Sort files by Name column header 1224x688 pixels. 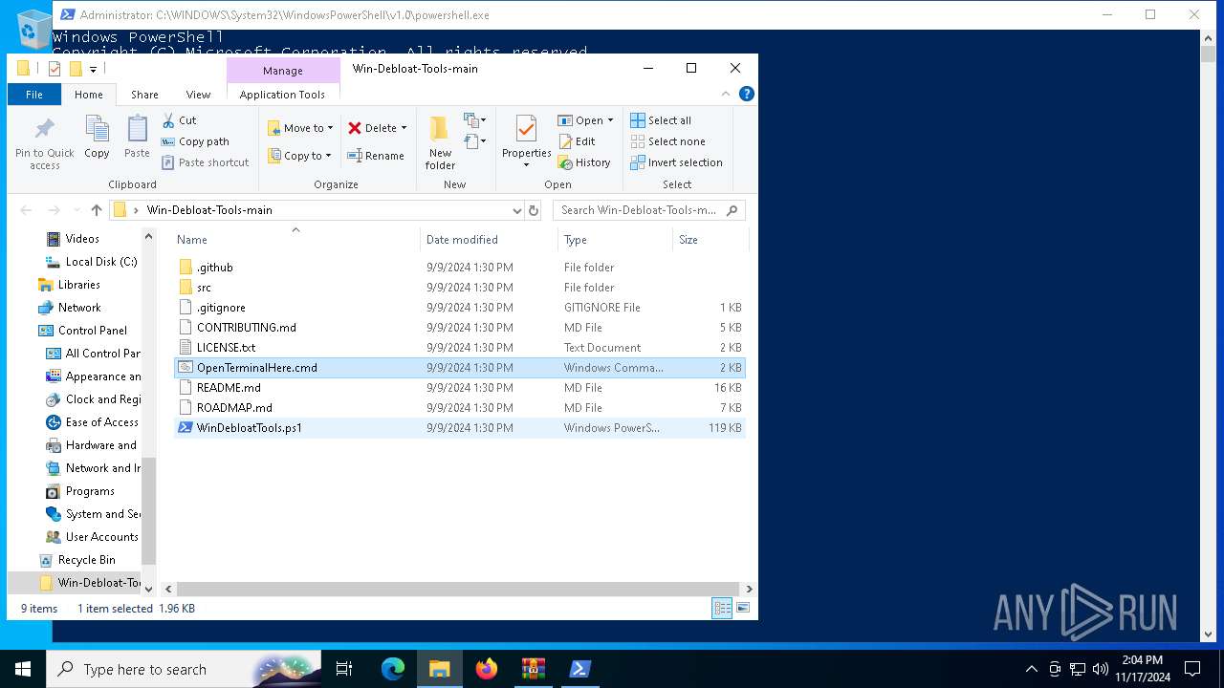[295, 240]
